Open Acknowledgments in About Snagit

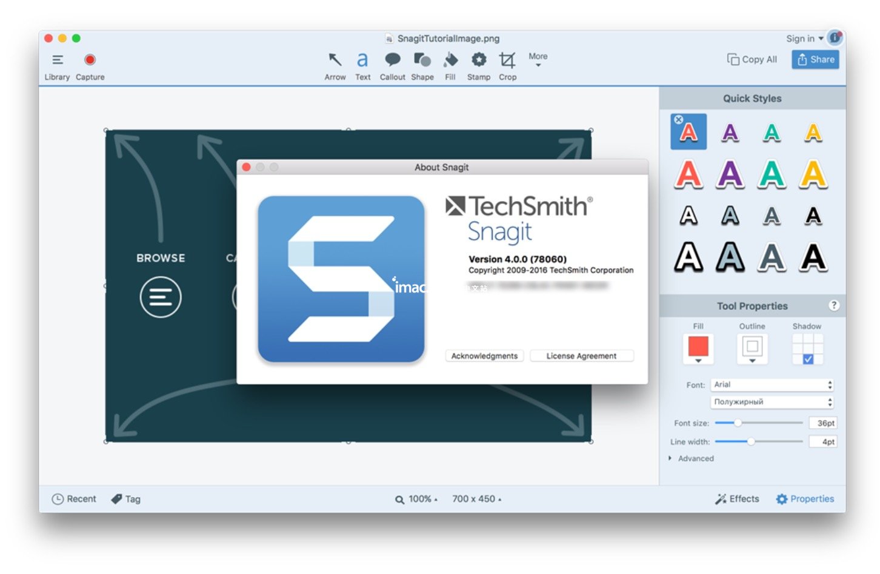click(x=484, y=356)
